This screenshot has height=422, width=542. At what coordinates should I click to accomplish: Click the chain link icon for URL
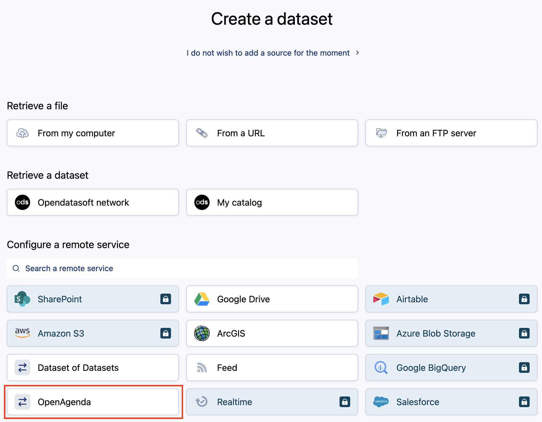tap(202, 133)
